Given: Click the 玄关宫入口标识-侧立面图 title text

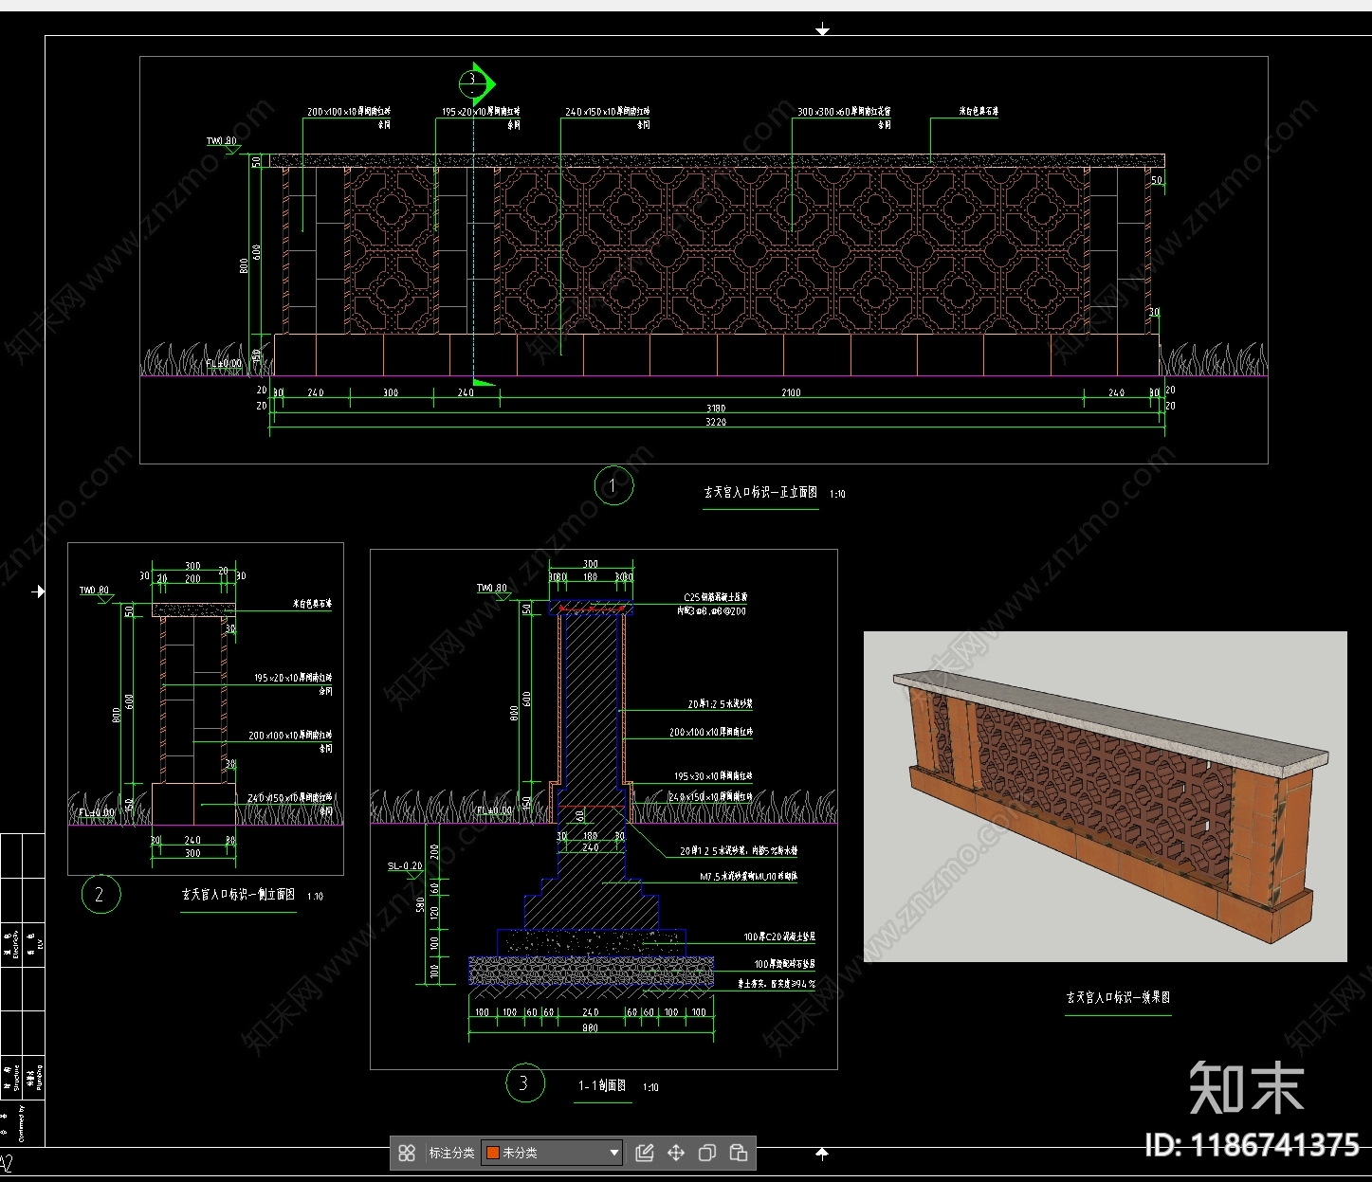Looking at the screenshot, I should pyautogui.click(x=238, y=894).
